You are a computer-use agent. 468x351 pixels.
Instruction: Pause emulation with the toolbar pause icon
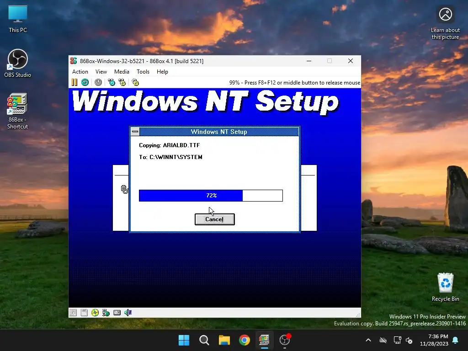pos(74,82)
